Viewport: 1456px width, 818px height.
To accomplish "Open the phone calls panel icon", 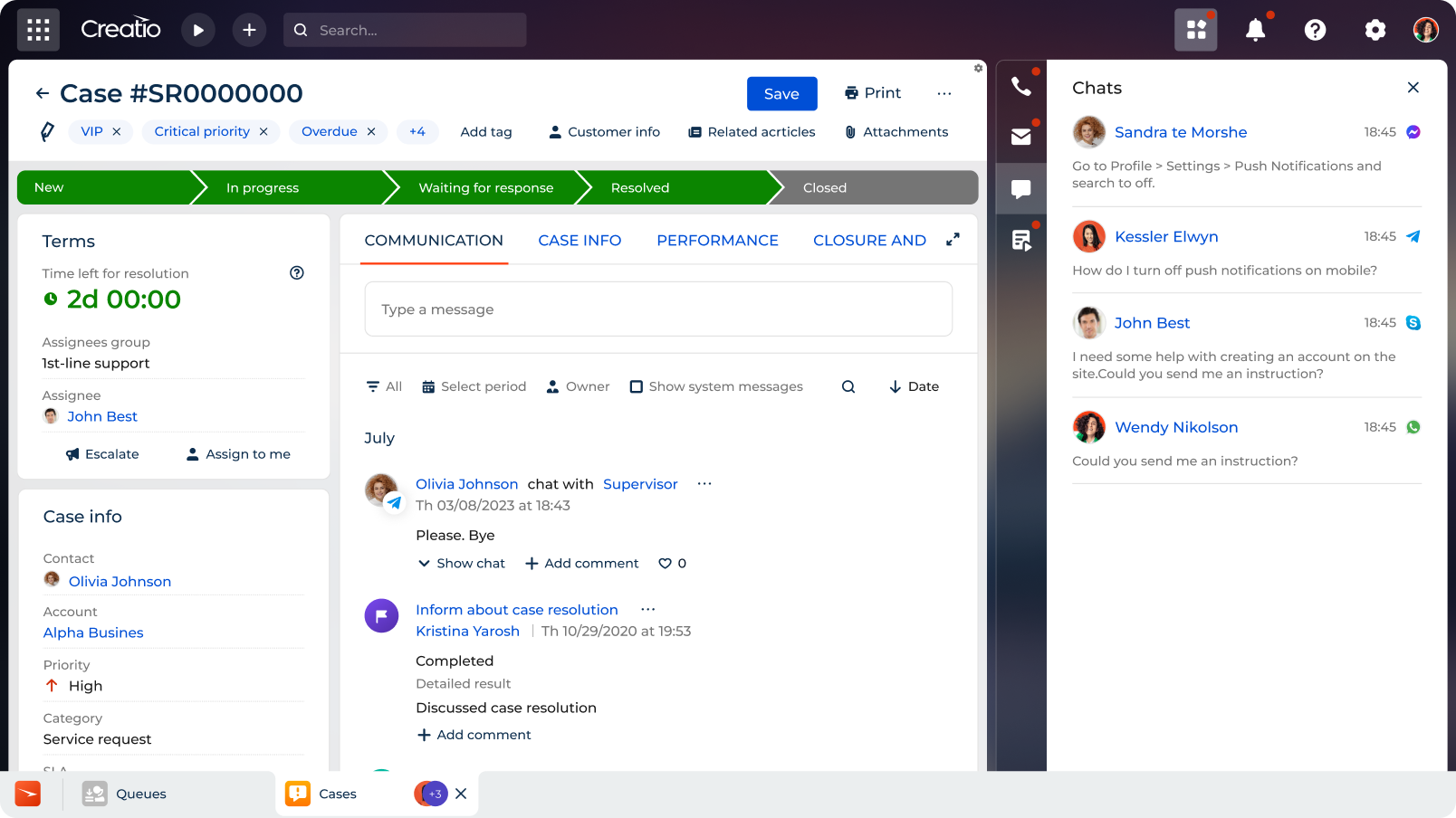I will pyautogui.click(x=1021, y=86).
